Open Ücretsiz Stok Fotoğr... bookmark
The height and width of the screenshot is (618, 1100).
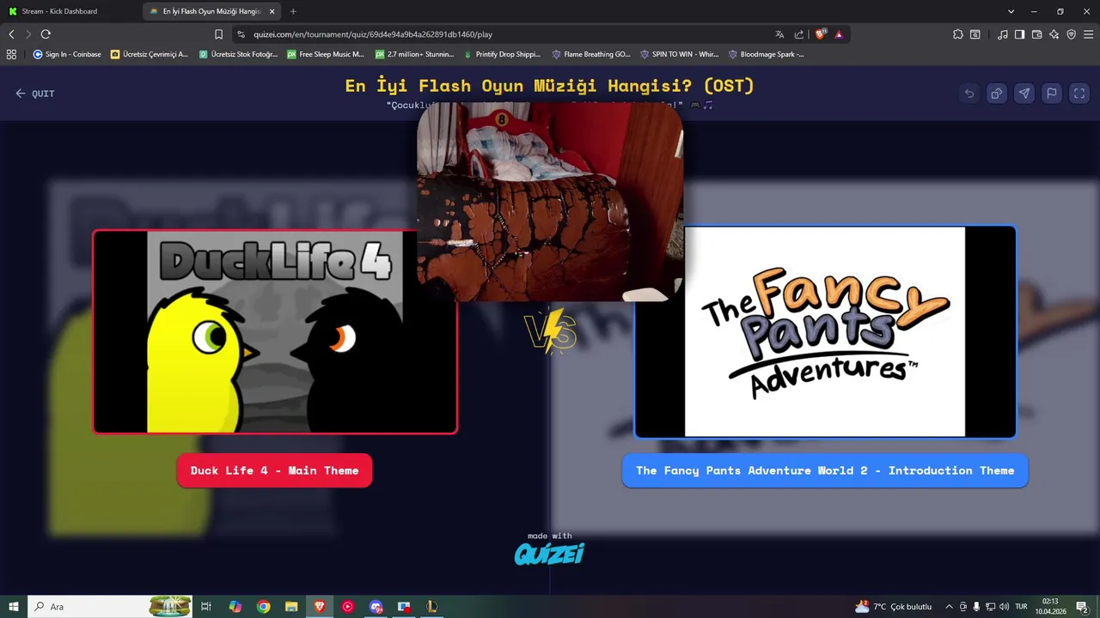click(x=238, y=54)
